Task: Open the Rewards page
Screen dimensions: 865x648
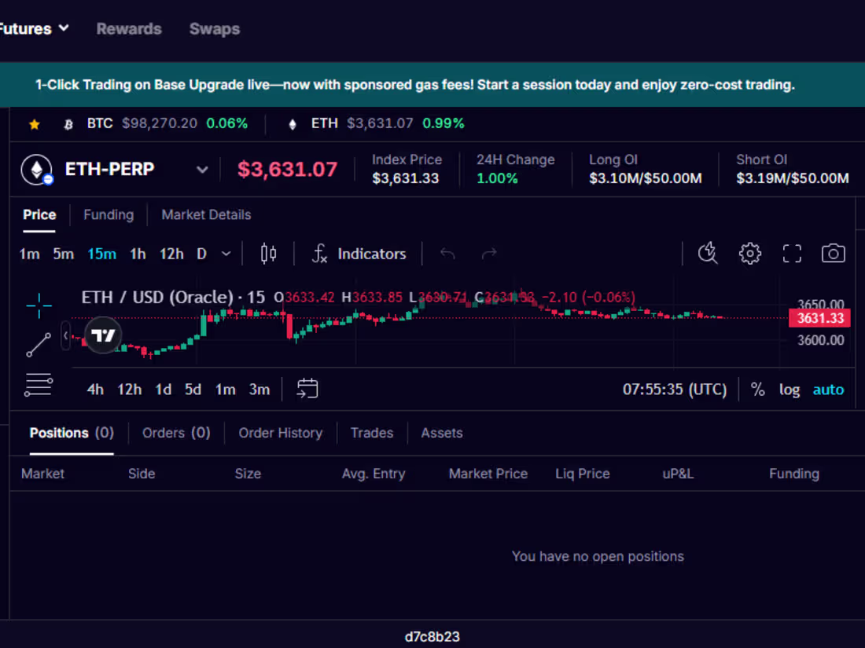Action: coord(128,28)
